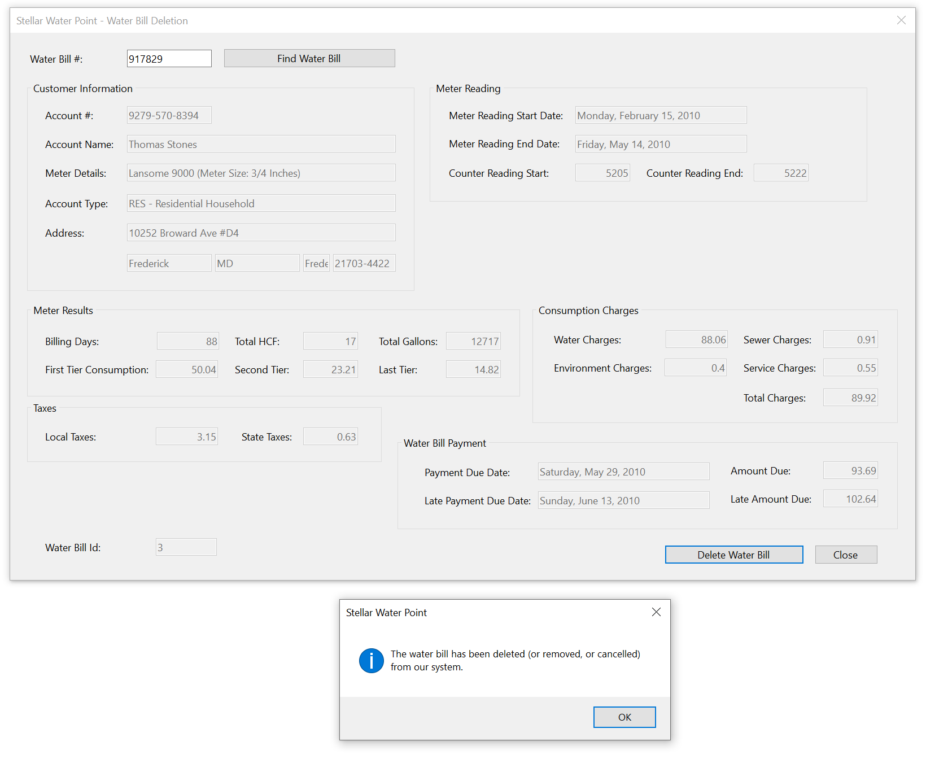Click the 'Water Bill Payment' group heading
The height and width of the screenshot is (759, 926).
coord(445,443)
